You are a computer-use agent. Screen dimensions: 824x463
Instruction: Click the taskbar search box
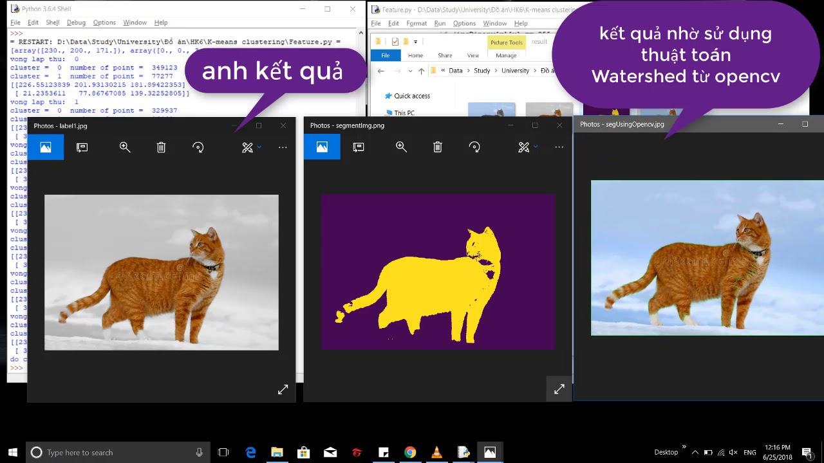coord(118,452)
